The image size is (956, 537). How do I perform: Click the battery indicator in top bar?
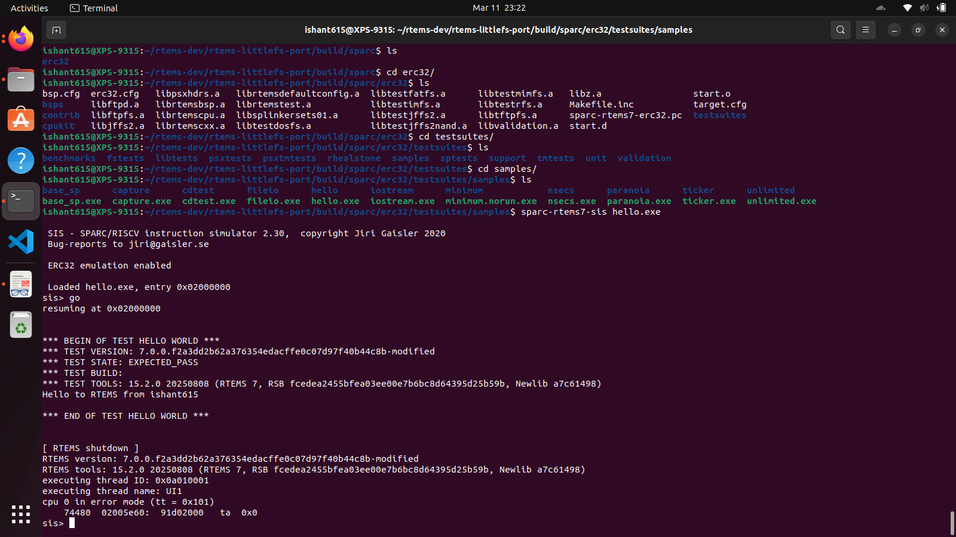(x=942, y=8)
